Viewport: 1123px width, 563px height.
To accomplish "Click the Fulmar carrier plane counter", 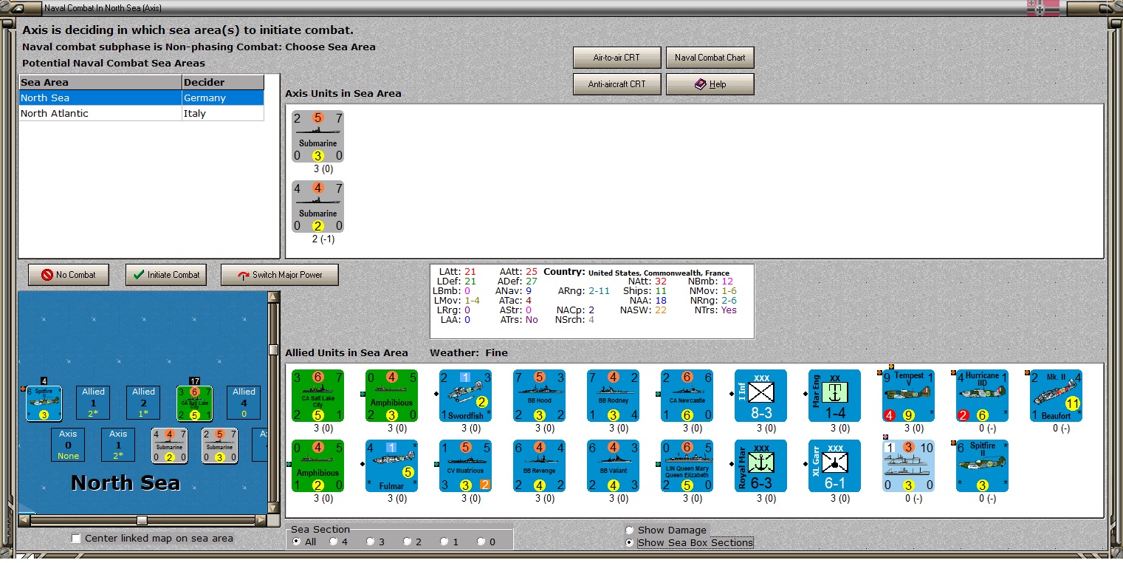I will tap(391, 465).
